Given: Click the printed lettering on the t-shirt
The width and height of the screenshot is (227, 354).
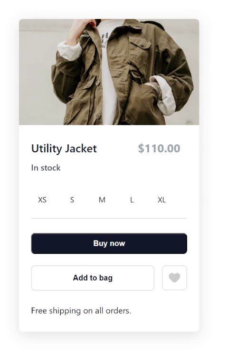Looking at the screenshot, I should (x=104, y=41).
